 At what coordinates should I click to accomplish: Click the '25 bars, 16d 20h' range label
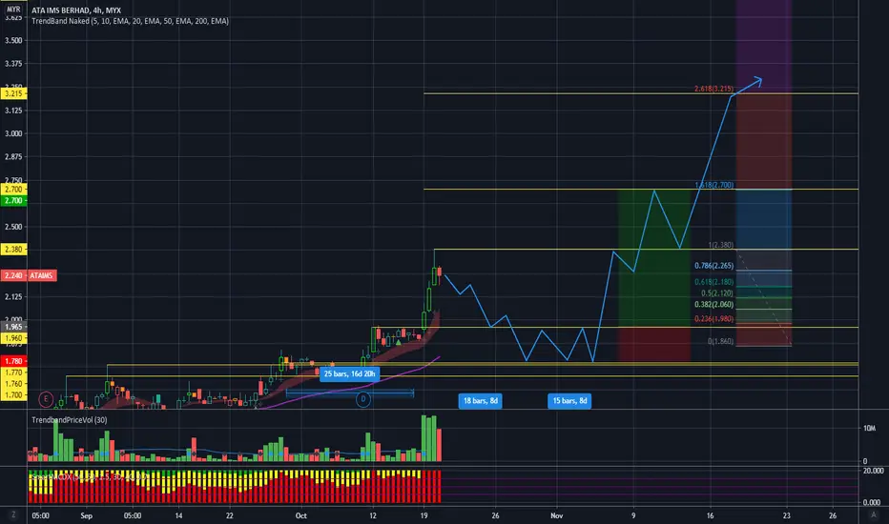(x=349, y=373)
